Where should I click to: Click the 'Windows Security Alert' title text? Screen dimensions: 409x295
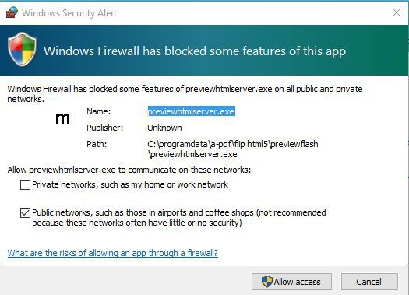pos(69,12)
